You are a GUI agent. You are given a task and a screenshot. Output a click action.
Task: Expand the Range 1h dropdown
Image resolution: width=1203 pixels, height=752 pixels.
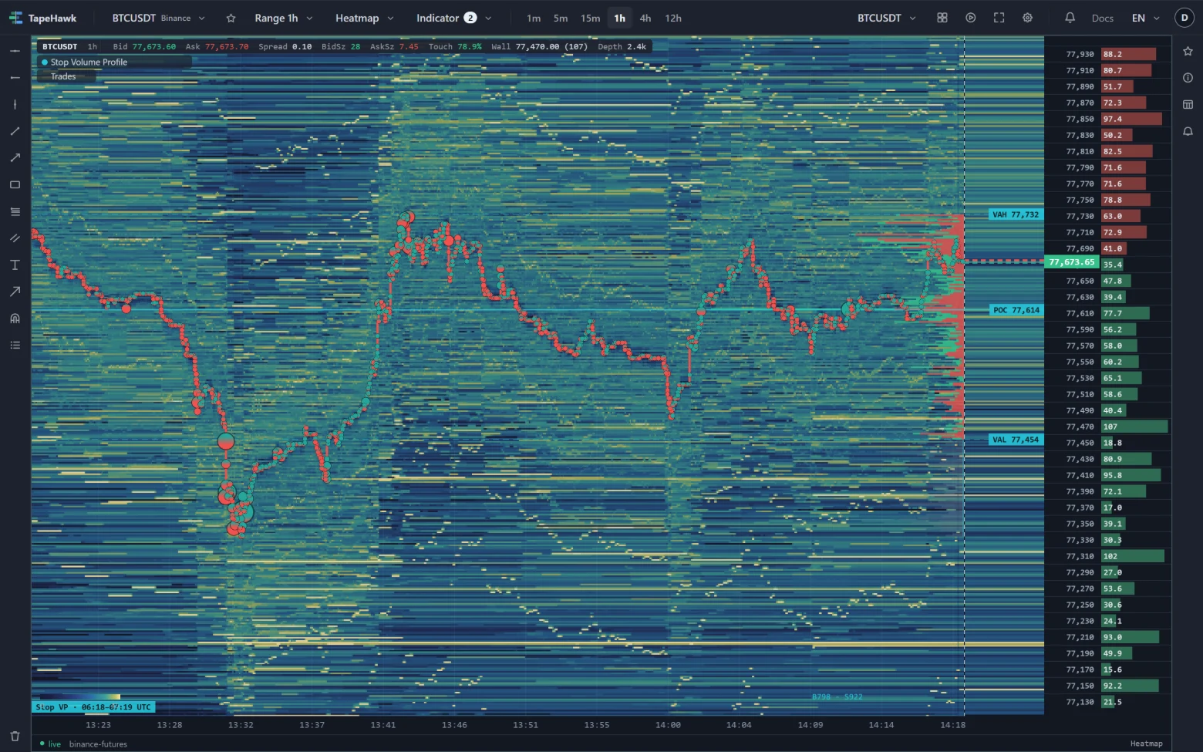(x=284, y=18)
